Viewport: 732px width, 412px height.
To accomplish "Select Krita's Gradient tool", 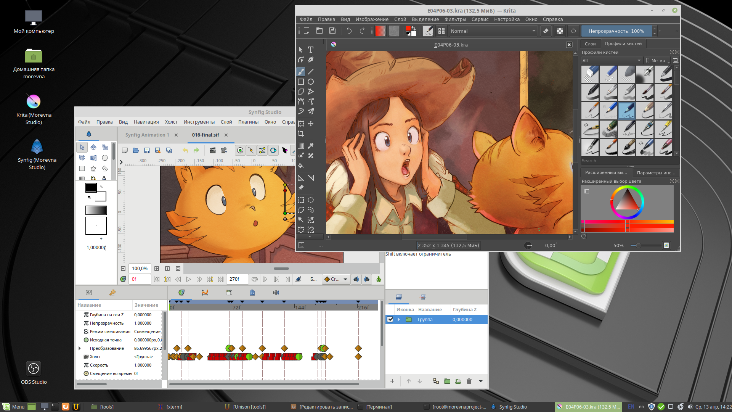I will 301,146.
